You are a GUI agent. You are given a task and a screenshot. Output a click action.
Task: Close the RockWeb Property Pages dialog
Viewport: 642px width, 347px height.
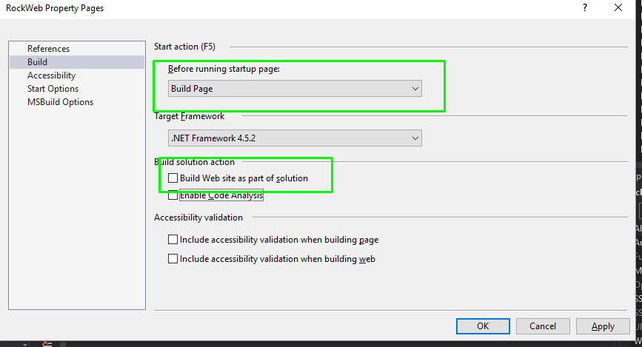coord(618,8)
